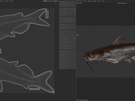Click the lock icon in UV editor toolbar
Screen dimensions: 135x101
coord(54,1)
